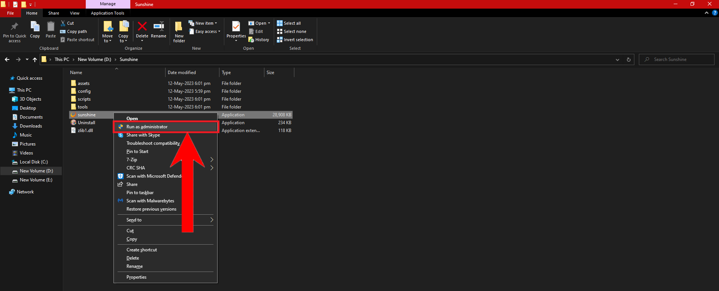
Task: Open the File tab
Action: pyautogui.click(x=10, y=13)
